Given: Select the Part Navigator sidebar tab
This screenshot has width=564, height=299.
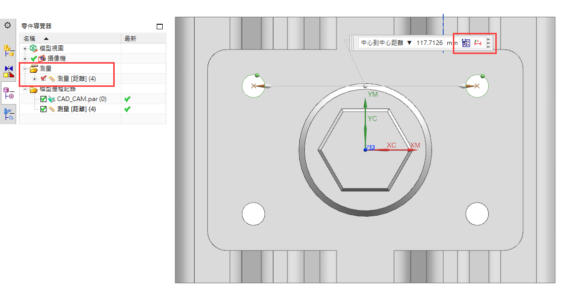Looking at the screenshot, I should click(8, 93).
